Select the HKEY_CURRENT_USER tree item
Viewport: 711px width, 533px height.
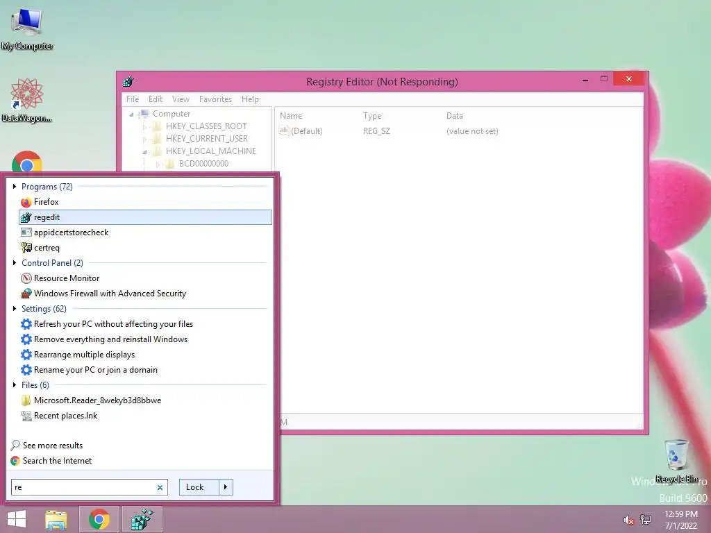click(207, 139)
